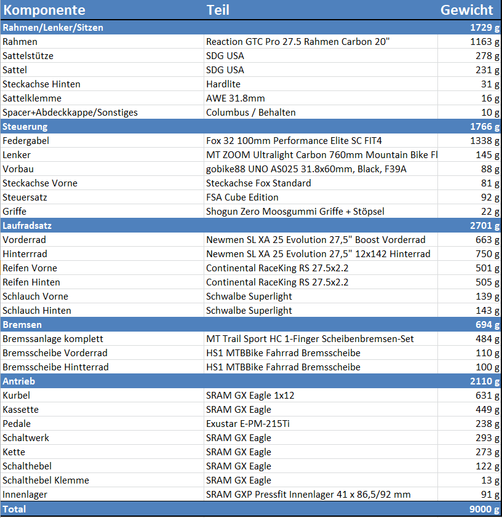Click the MT ZOOM Ultralight Carbon cell
502x518 pixels.
[321, 155]
